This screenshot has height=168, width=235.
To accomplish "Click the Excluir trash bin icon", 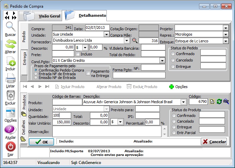I will [10, 96].
